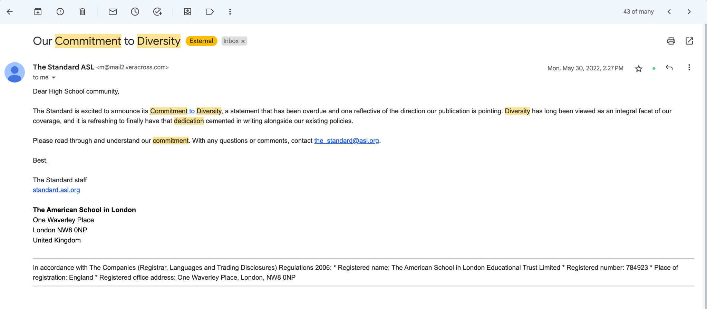The width and height of the screenshot is (707, 309).
Task: Snooze this email with clock icon
Action: click(135, 12)
